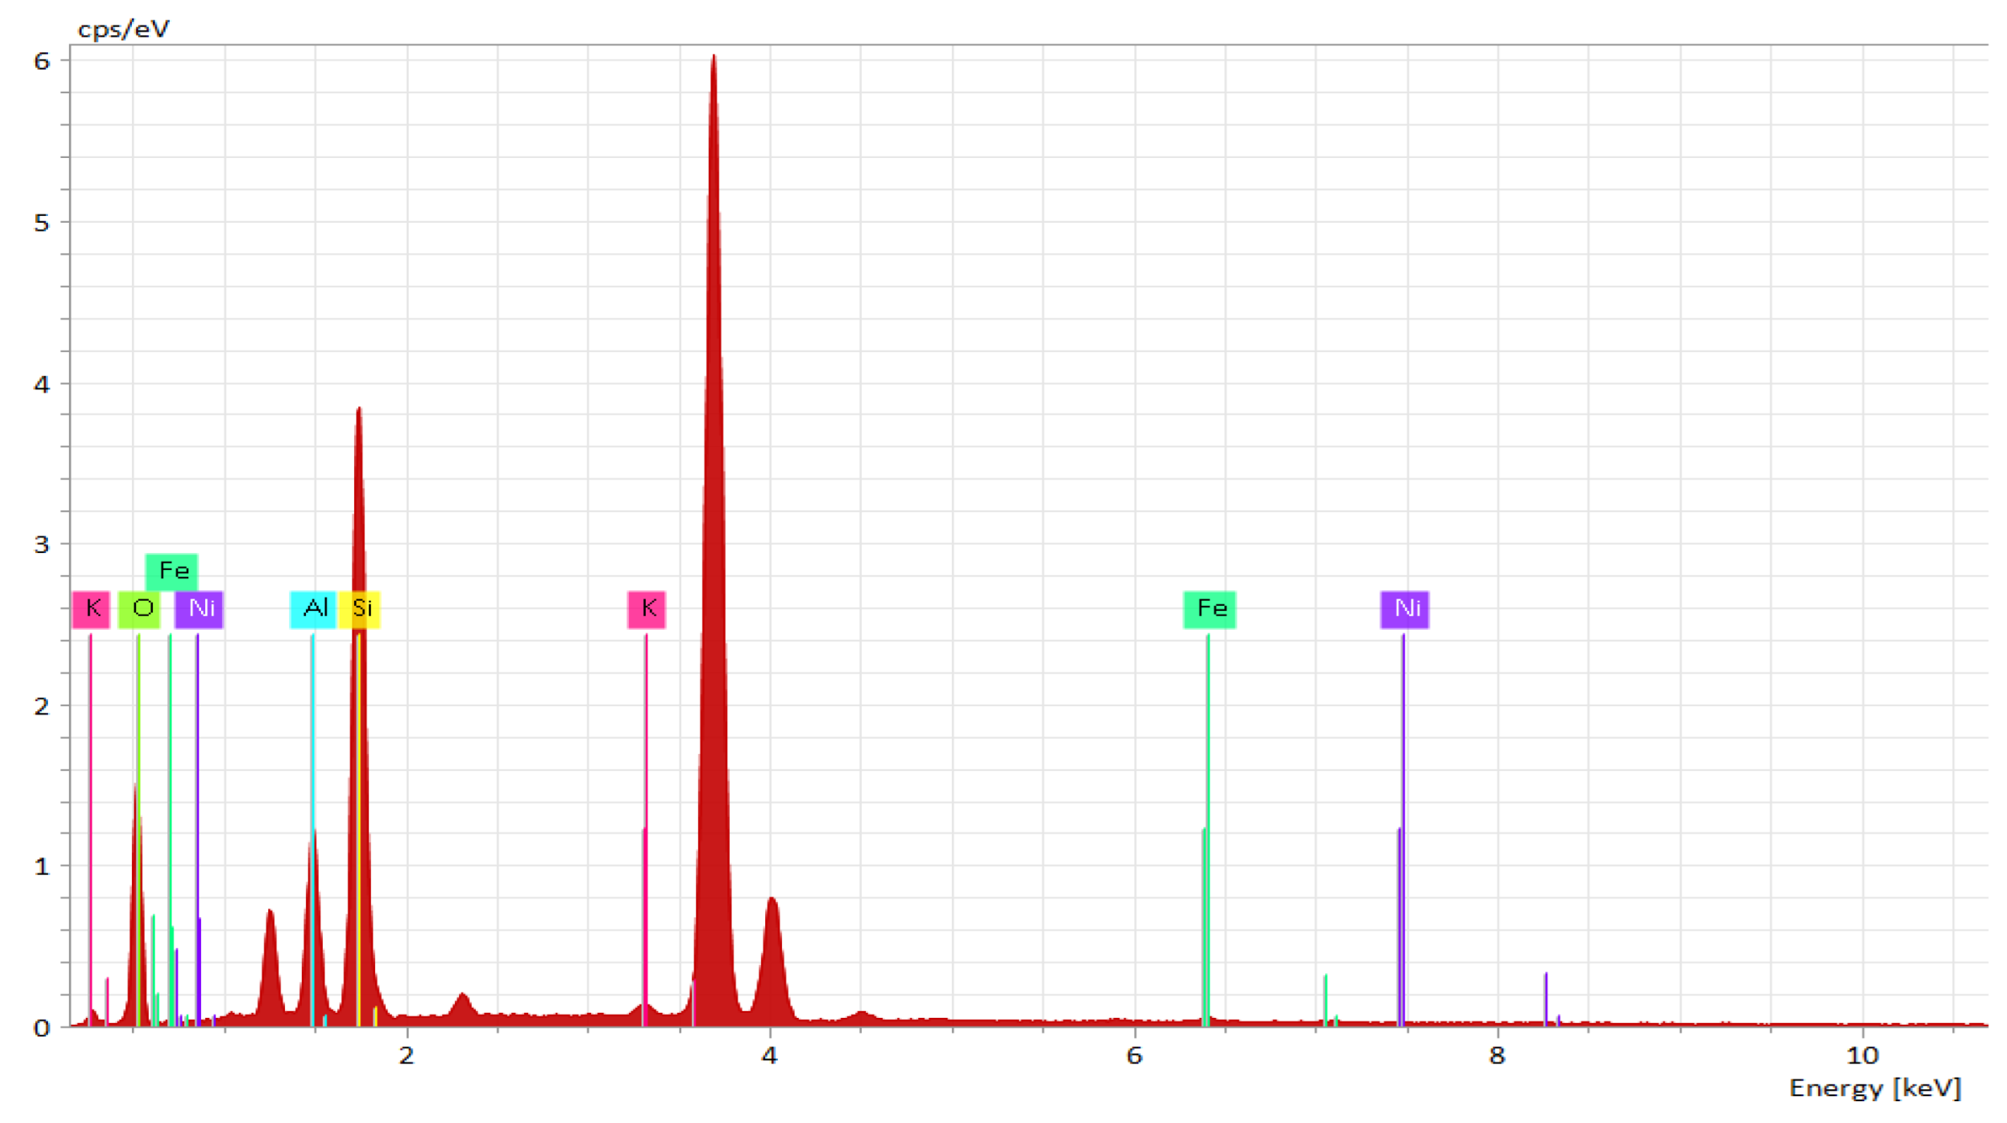Select the green O element label

coord(140,609)
